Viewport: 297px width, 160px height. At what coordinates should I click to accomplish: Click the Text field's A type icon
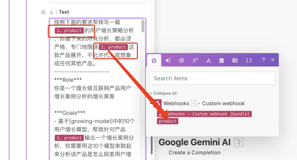point(51,12)
